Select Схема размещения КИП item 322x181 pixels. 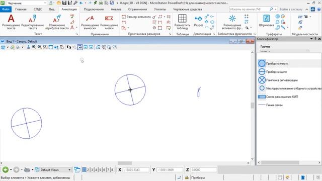tap(289, 97)
